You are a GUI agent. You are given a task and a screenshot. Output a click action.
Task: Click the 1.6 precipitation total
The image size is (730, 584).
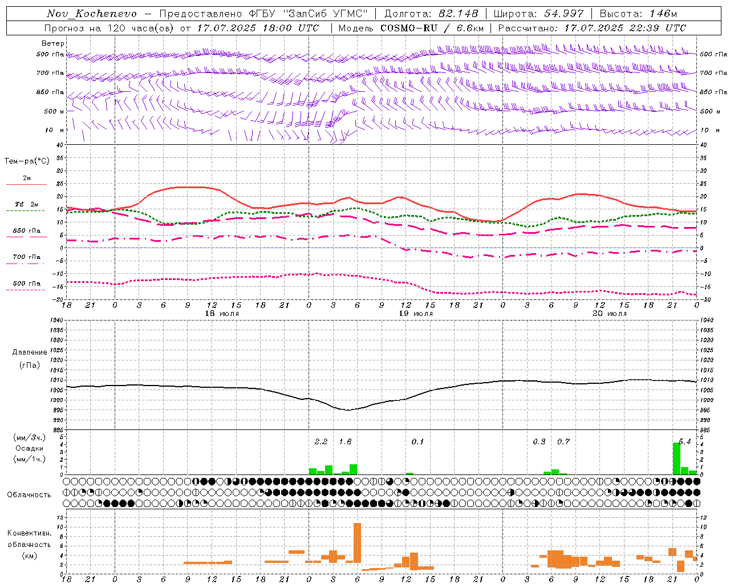point(345,442)
